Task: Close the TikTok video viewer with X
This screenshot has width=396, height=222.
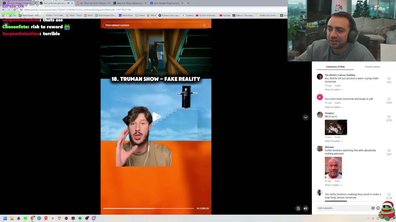Action: (x=6, y=25)
